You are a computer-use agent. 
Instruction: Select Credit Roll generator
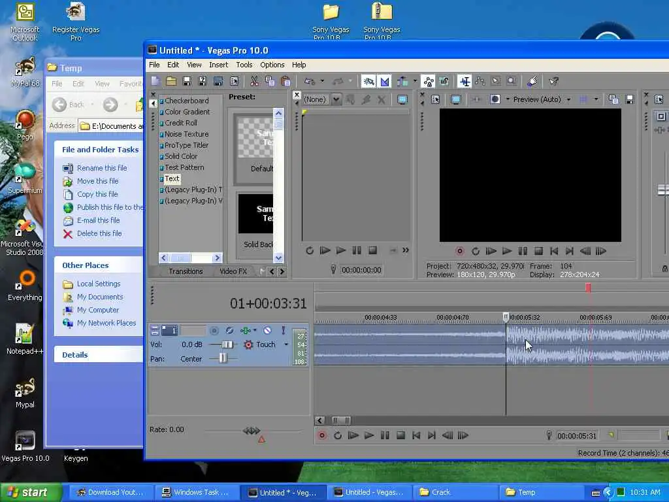tap(180, 123)
